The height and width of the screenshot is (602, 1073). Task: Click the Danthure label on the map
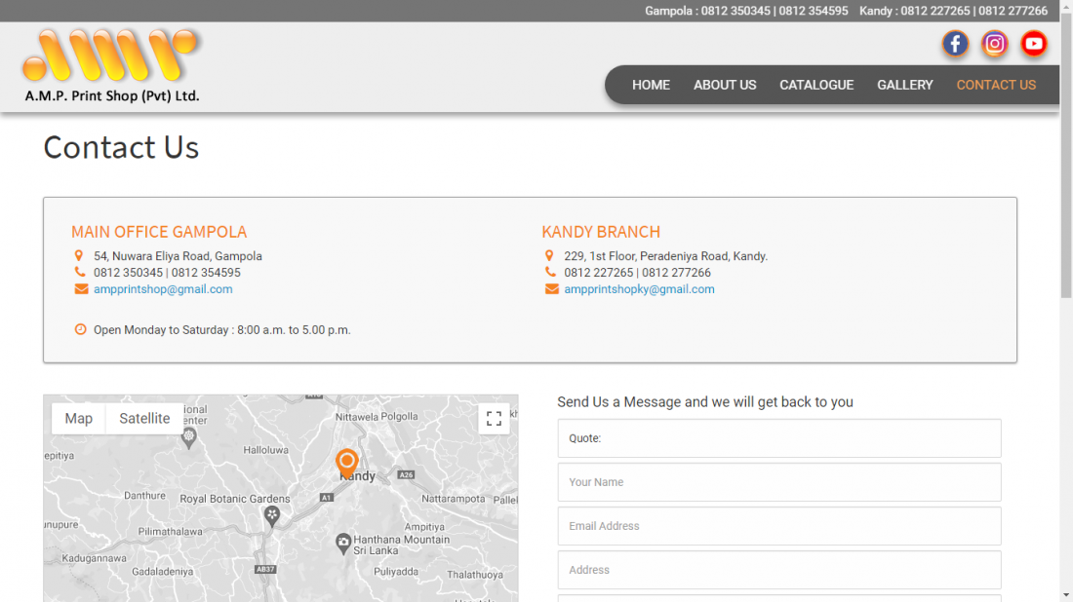click(x=144, y=496)
